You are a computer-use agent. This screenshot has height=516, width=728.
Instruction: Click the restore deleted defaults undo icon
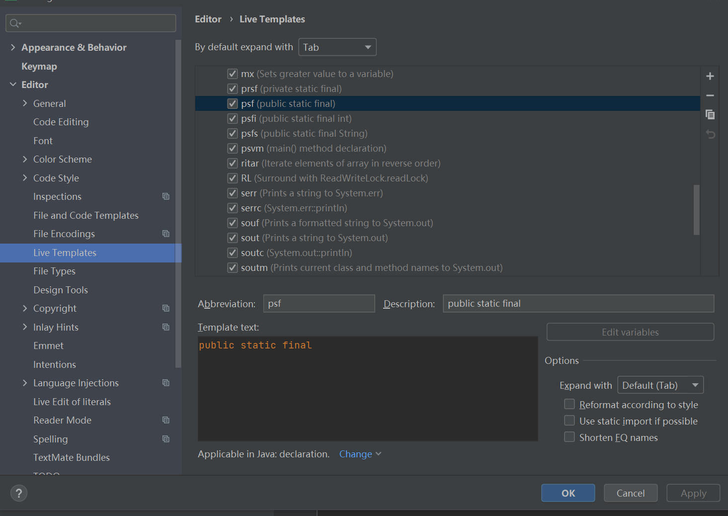click(710, 134)
